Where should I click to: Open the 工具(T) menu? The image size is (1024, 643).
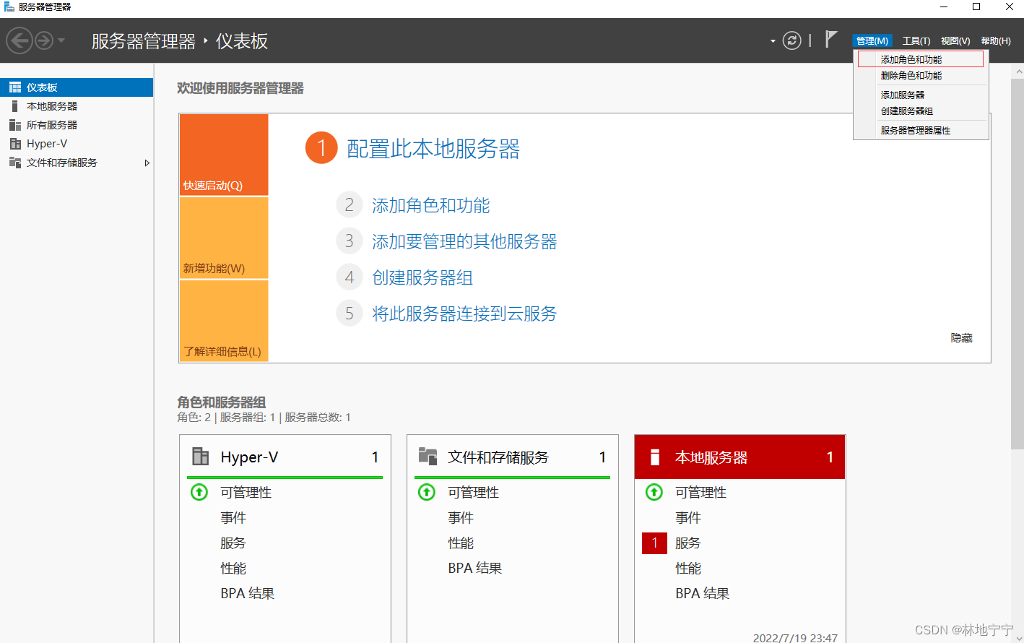tap(916, 41)
